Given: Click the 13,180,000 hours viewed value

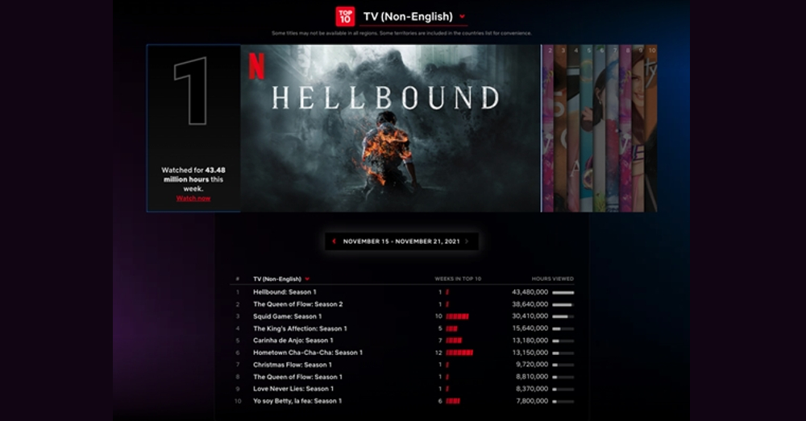Looking at the screenshot, I should click(530, 341).
